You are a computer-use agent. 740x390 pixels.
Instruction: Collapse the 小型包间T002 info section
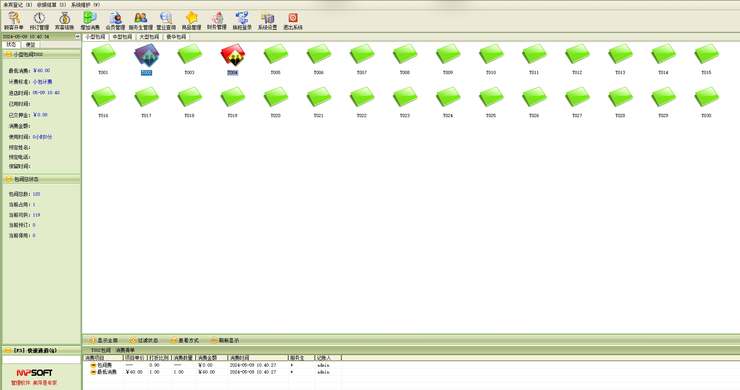(x=9, y=54)
